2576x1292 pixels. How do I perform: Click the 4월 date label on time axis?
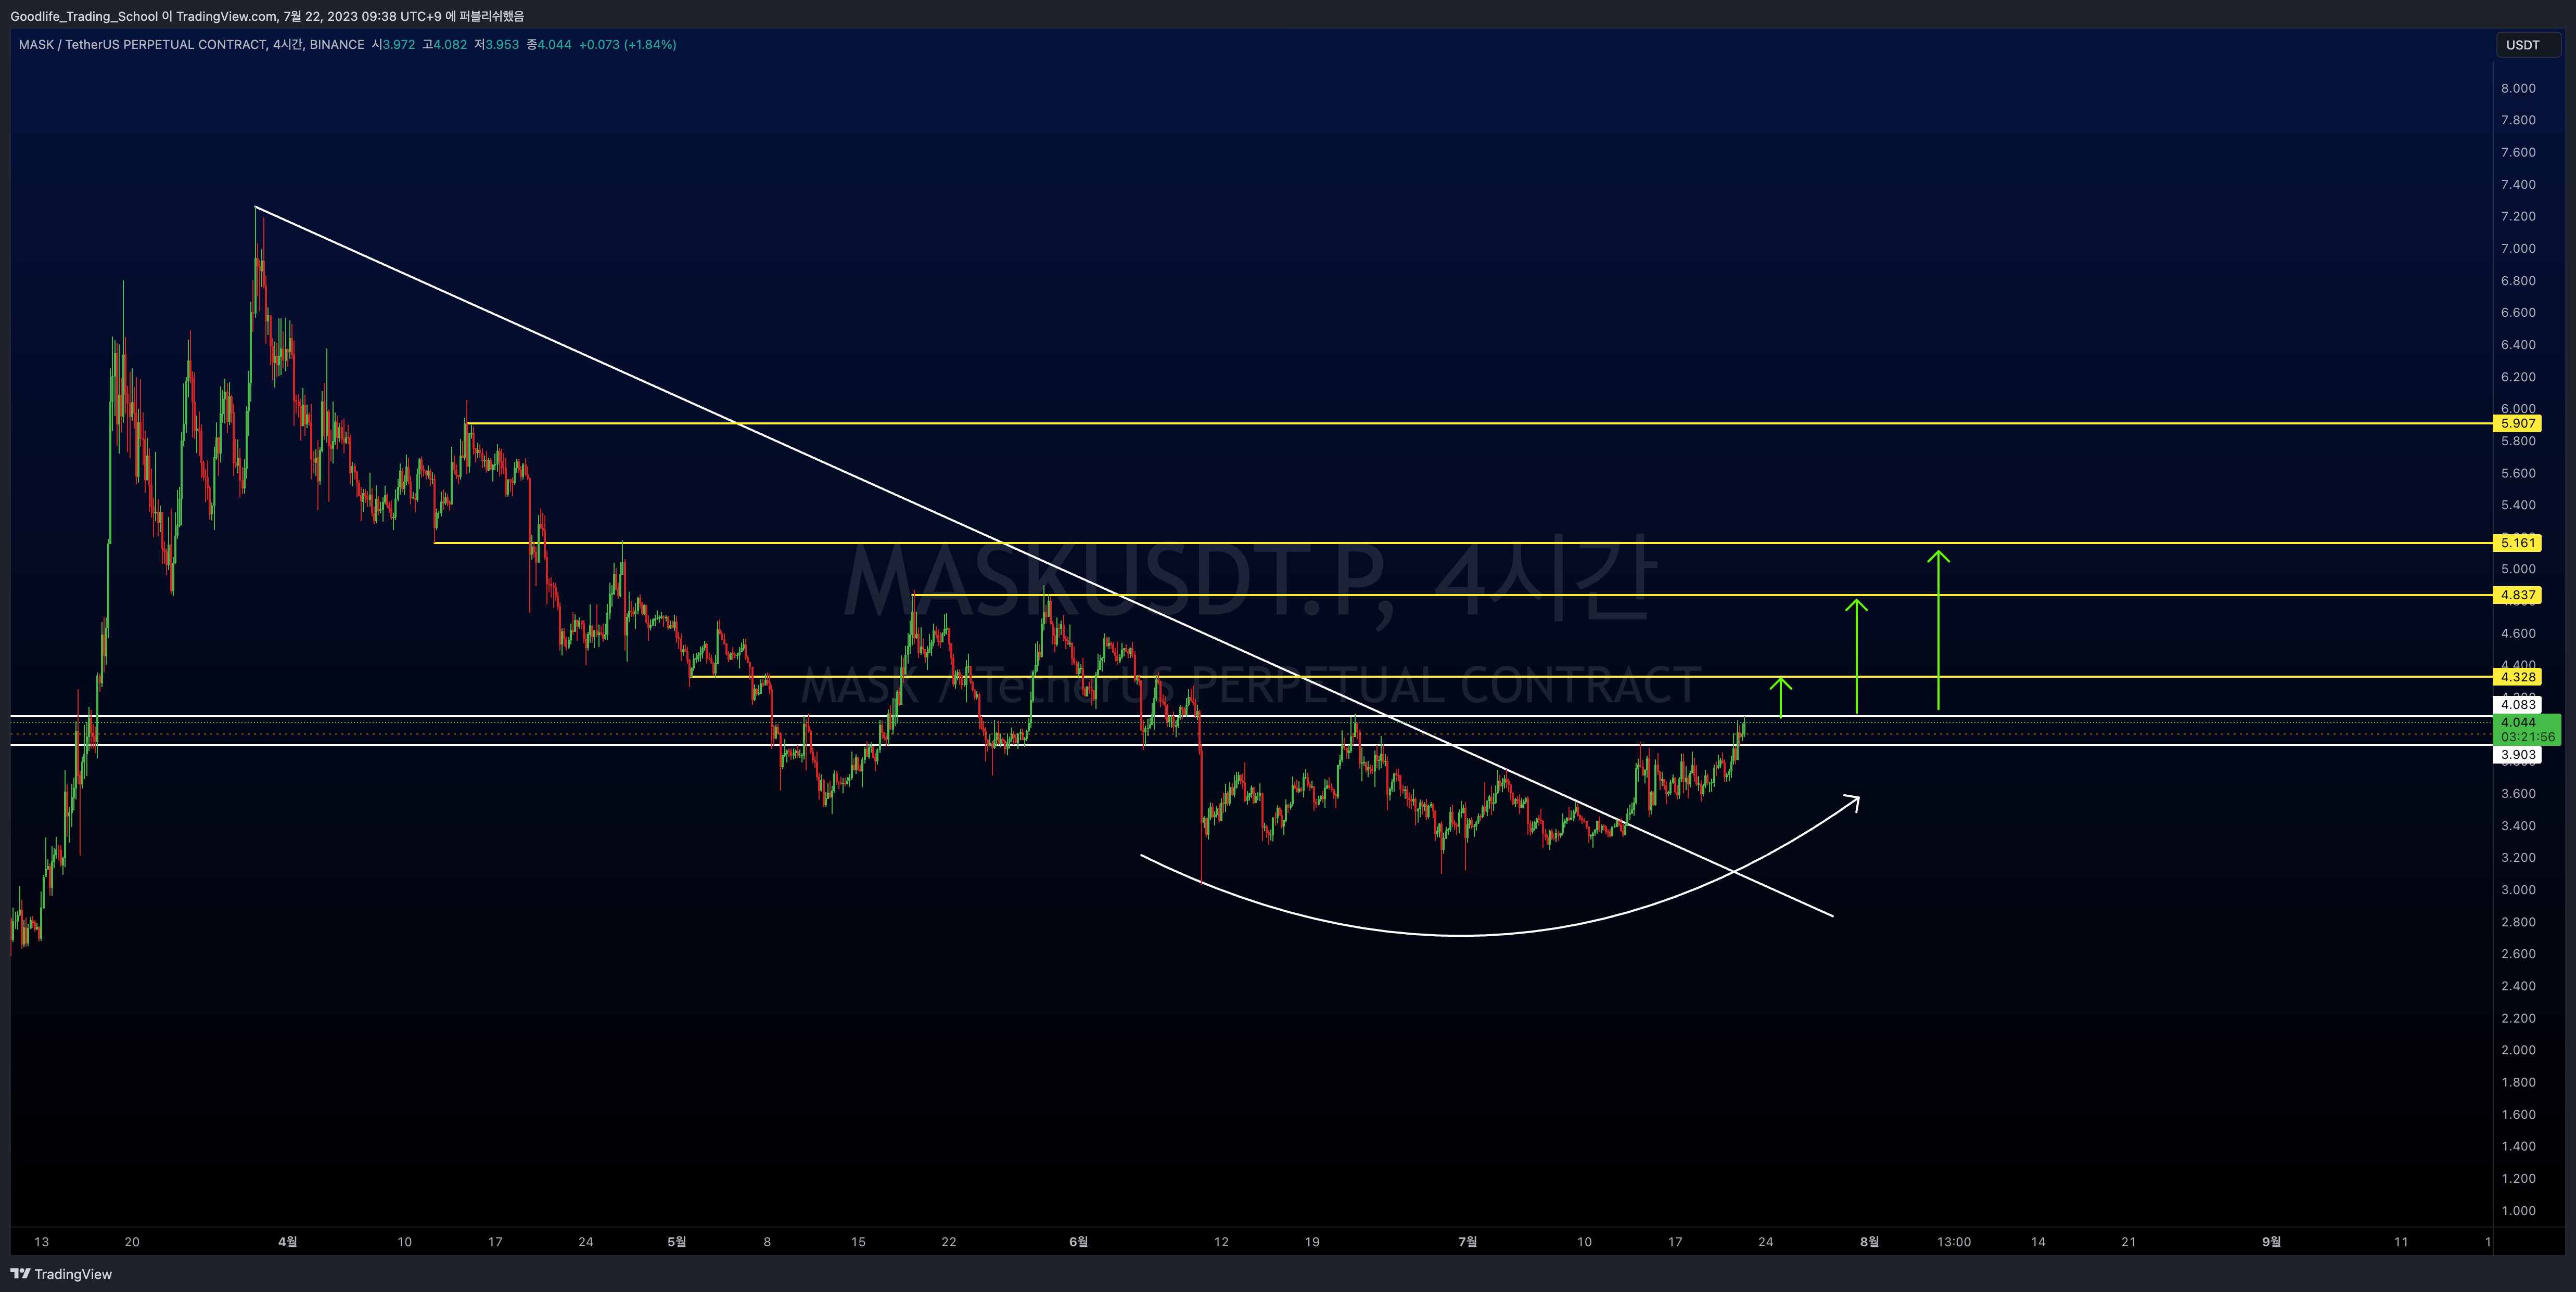[x=287, y=1241]
